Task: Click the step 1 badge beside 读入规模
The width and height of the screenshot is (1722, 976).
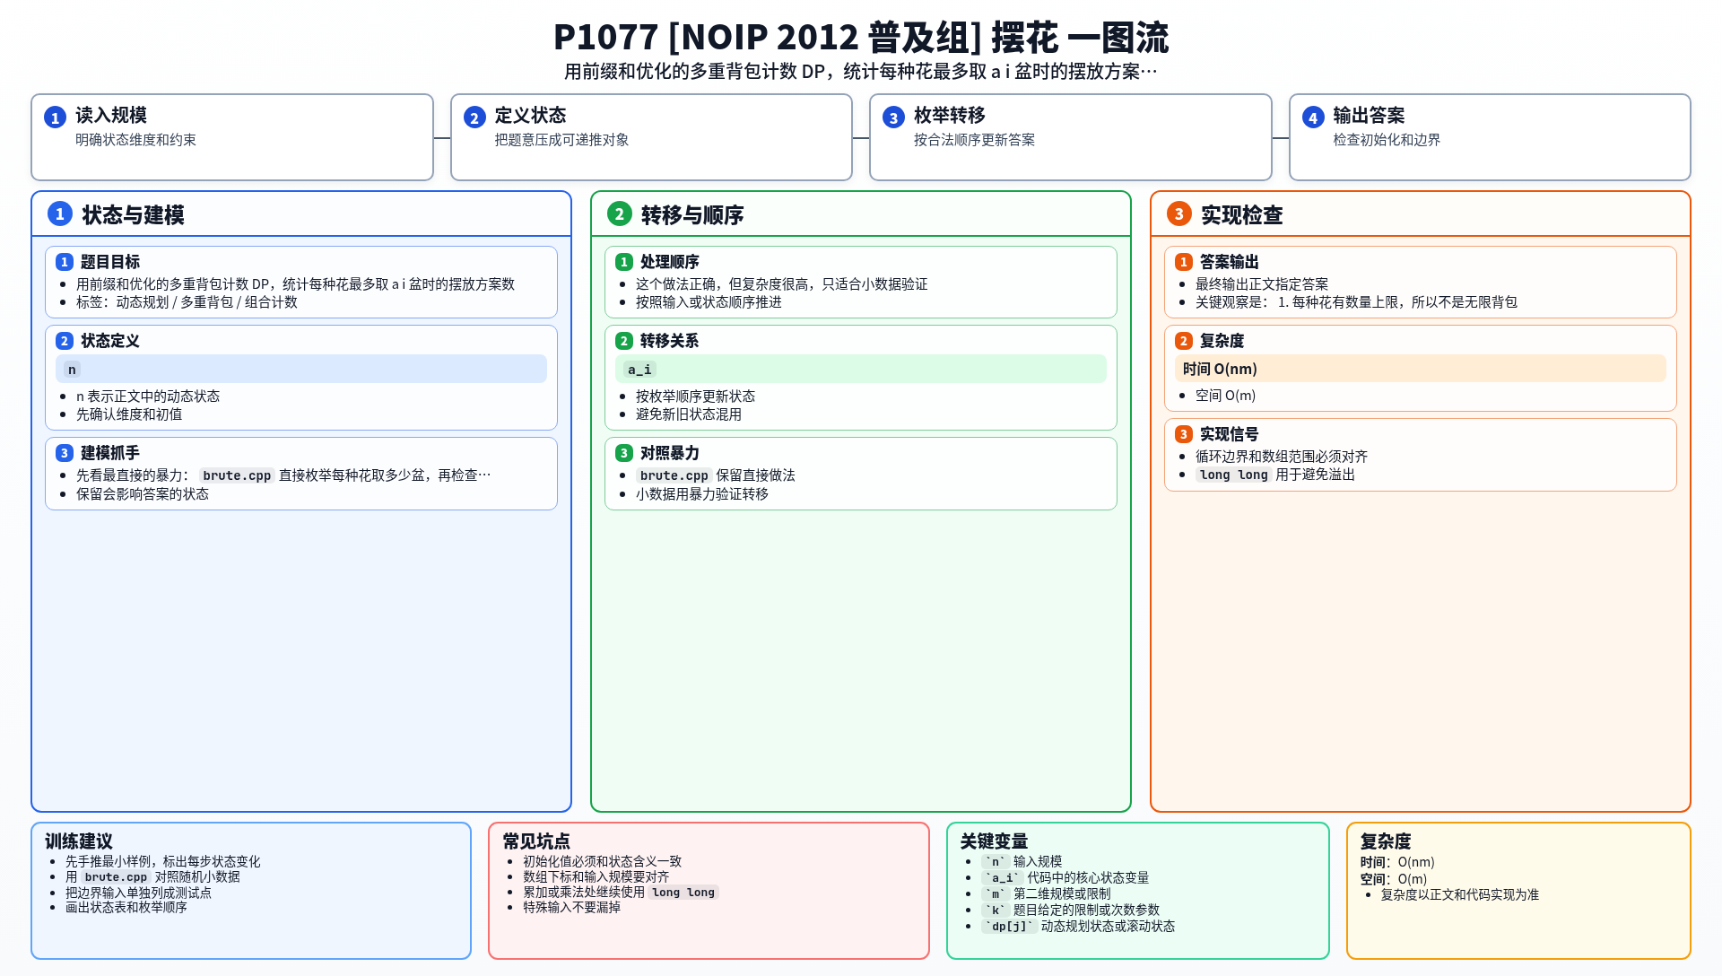Action: [x=55, y=118]
